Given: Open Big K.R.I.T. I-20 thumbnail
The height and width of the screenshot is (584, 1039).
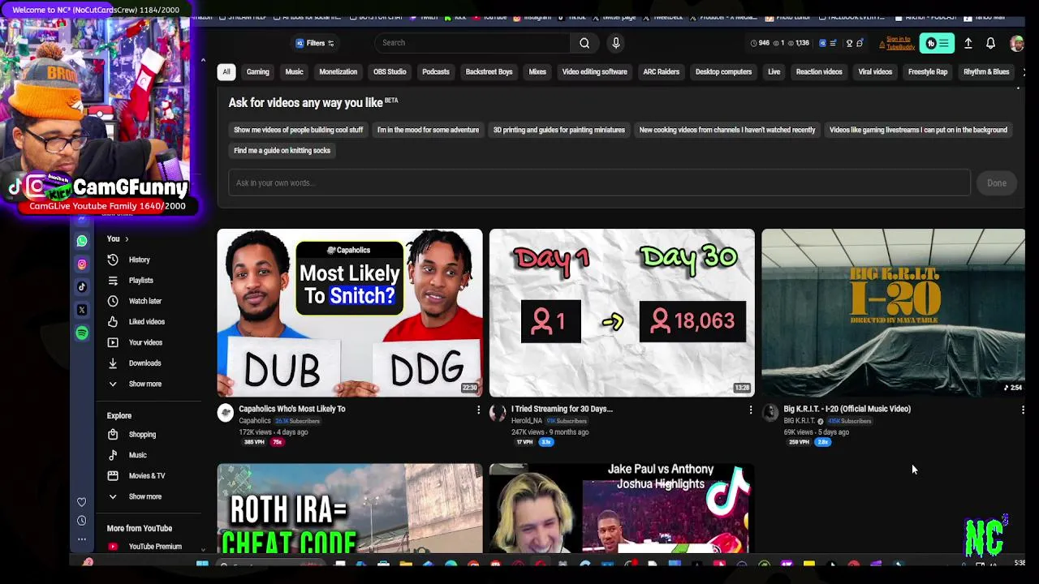Looking at the screenshot, I should coord(894,313).
